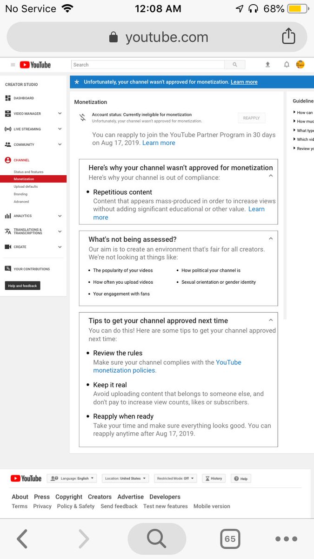This screenshot has height=559, width=314.
Task: Open Press footer link
Action: [x=42, y=497]
